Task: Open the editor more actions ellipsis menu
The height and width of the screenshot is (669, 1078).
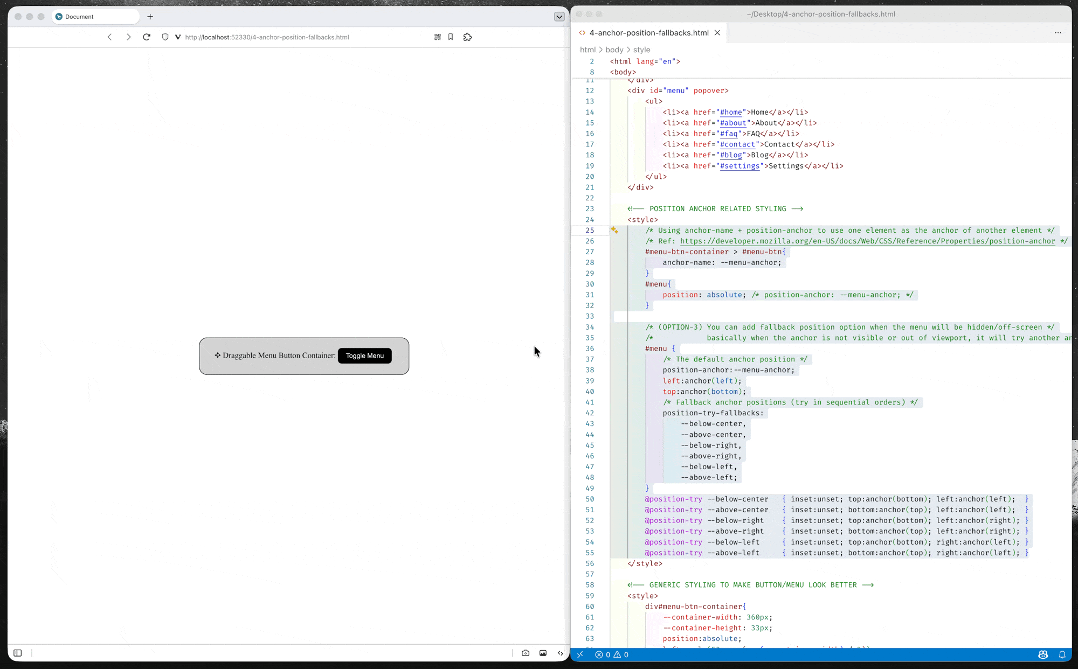Action: coord(1058,33)
